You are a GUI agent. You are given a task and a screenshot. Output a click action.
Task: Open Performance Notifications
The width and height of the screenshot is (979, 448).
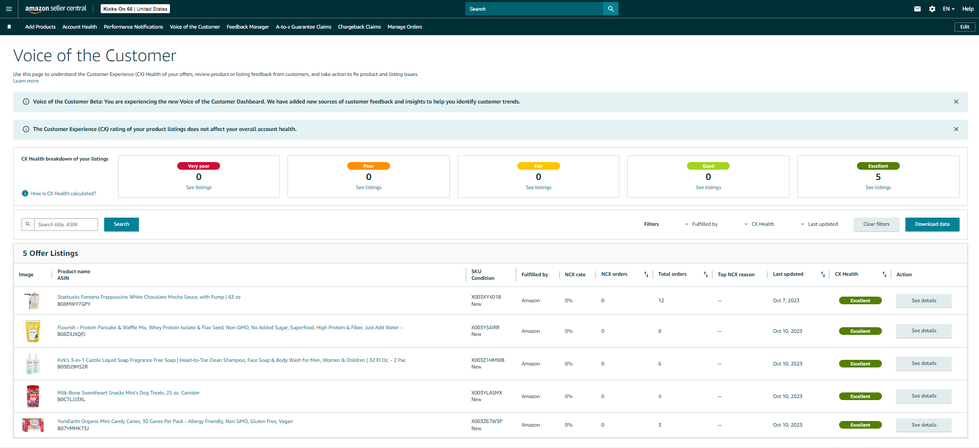[x=133, y=27]
